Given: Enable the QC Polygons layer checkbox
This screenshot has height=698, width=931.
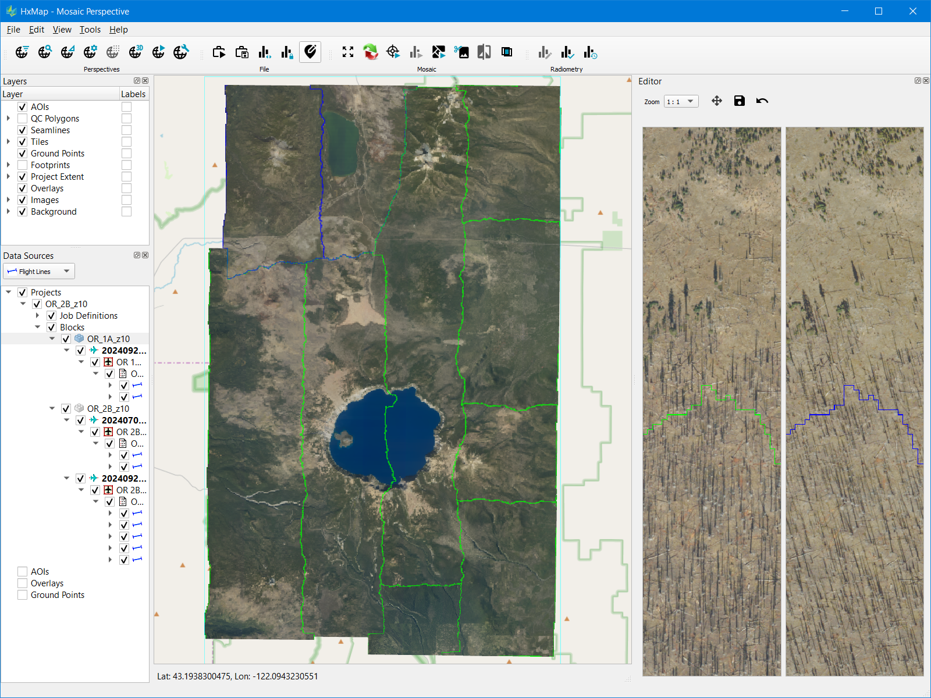Looking at the screenshot, I should (23, 119).
